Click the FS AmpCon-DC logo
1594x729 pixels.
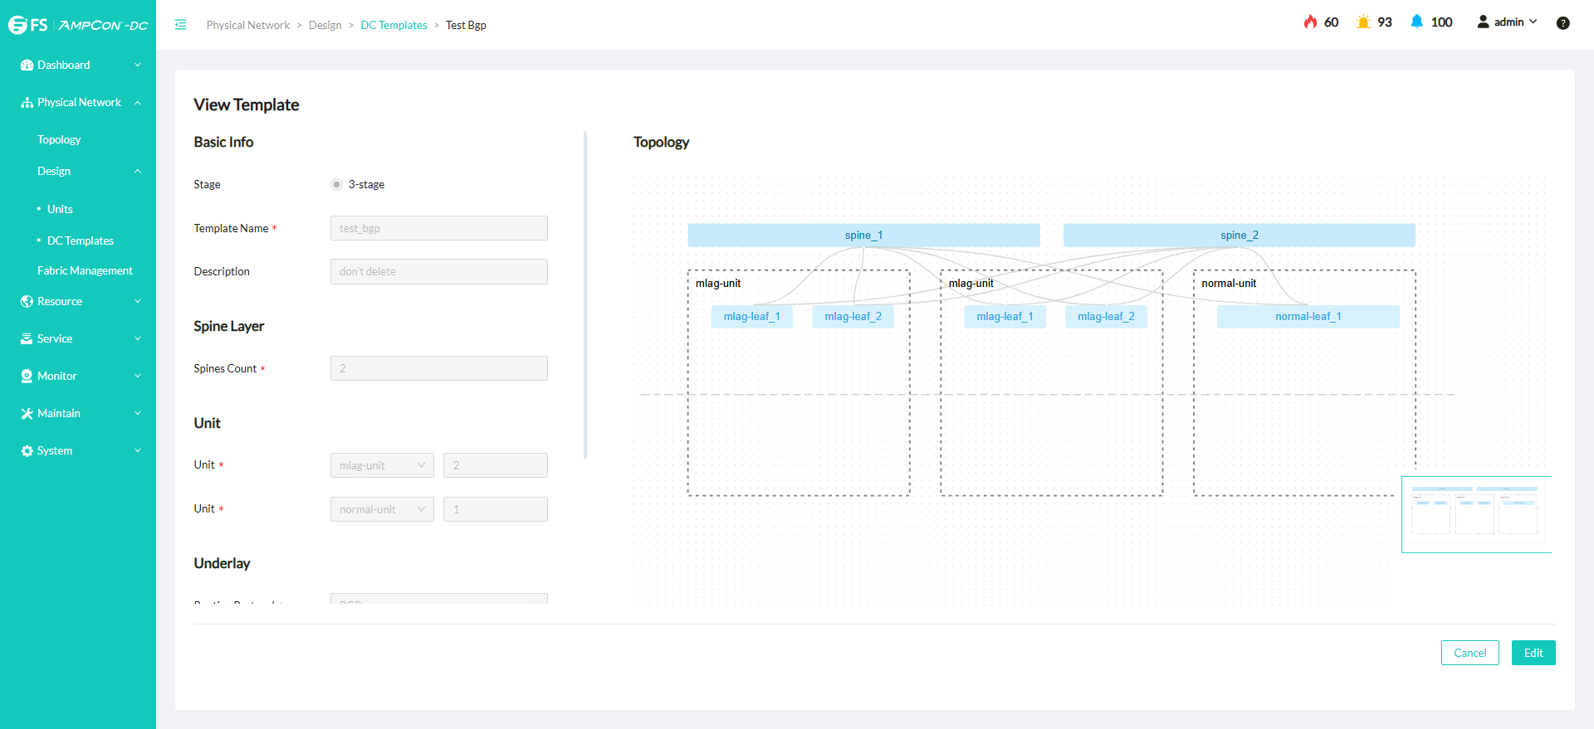pyautogui.click(x=78, y=25)
